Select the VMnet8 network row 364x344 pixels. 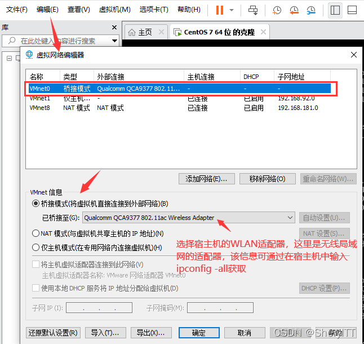tap(180, 108)
